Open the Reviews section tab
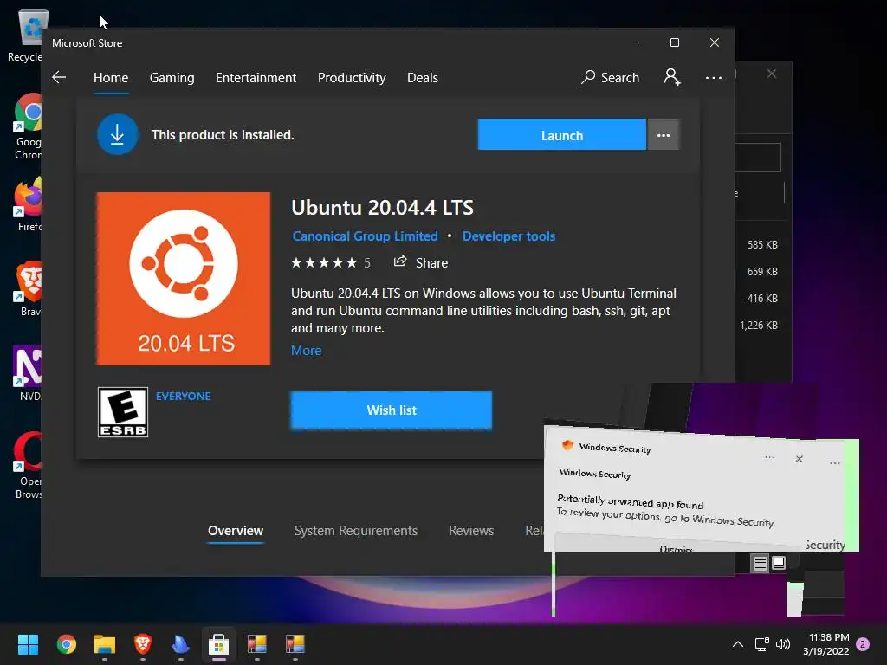Screen dimensions: 887x665 point(471,531)
